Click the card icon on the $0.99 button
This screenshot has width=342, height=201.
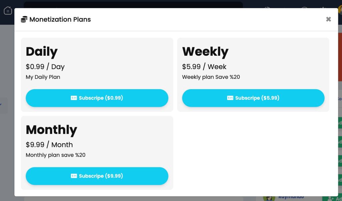click(74, 98)
